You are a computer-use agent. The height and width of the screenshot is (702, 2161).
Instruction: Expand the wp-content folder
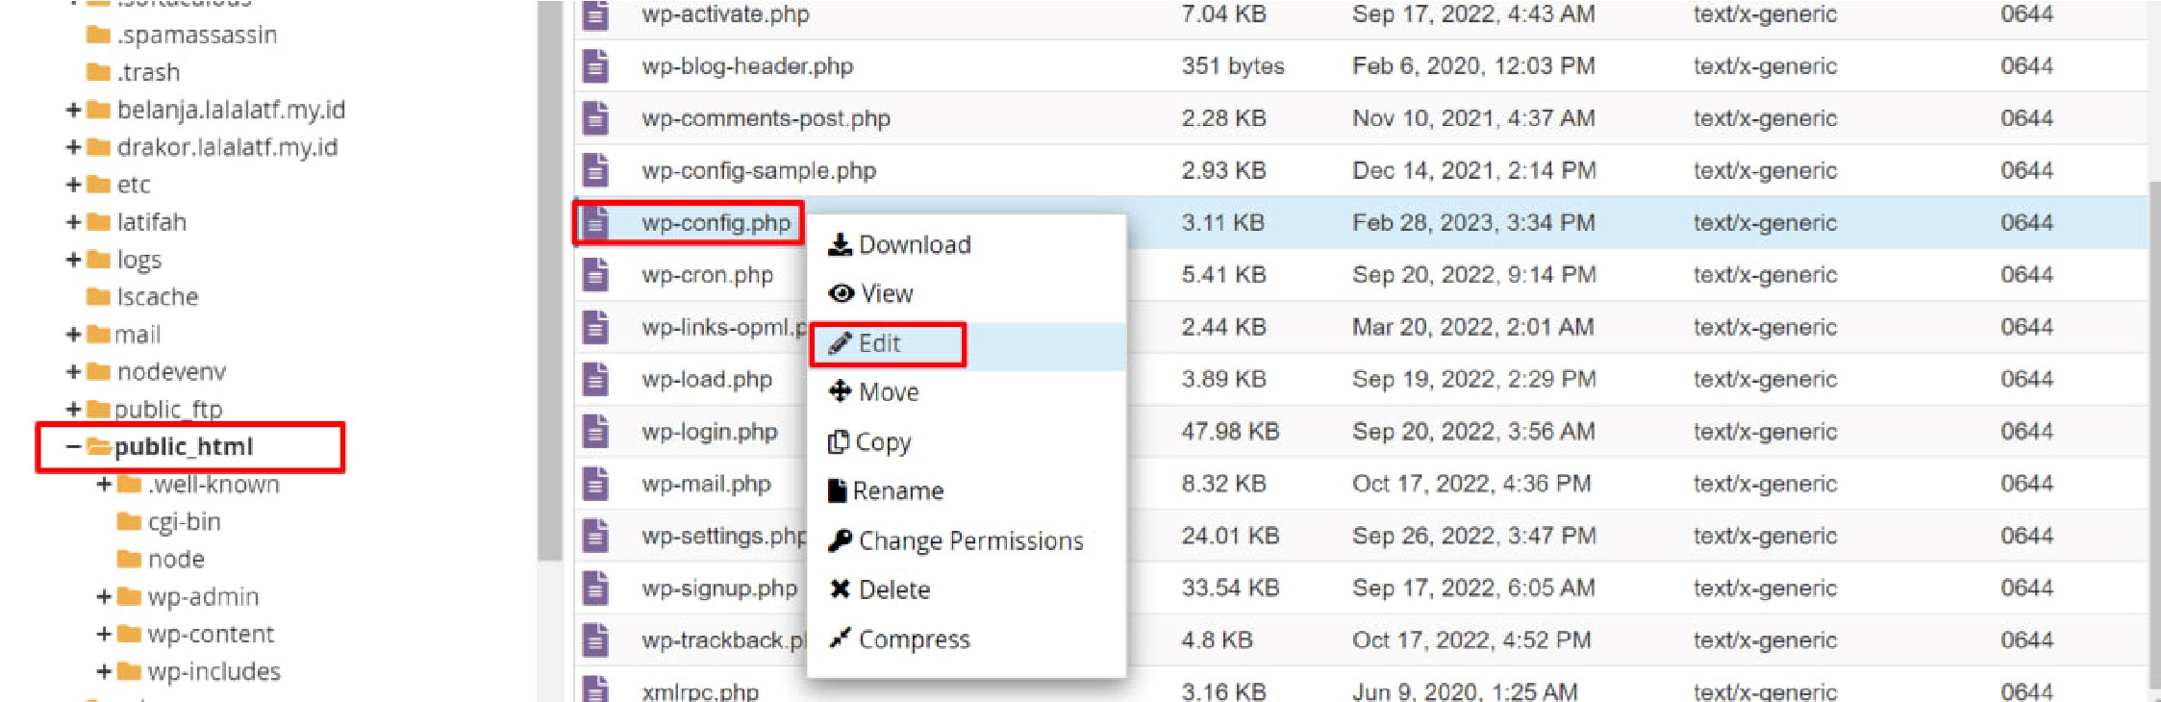[x=103, y=634]
